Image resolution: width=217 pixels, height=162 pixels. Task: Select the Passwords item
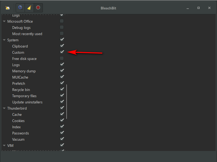point(21,133)
